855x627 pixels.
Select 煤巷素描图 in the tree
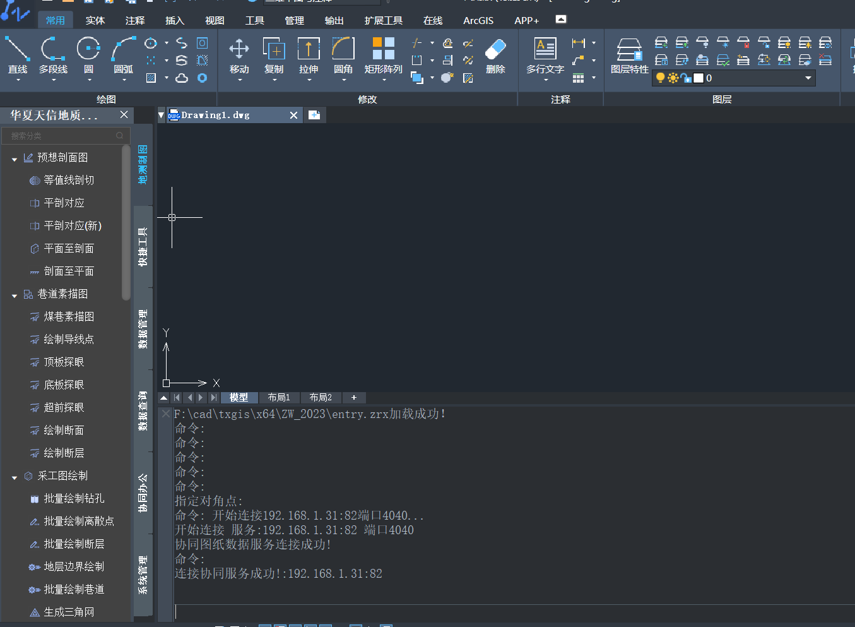(69, 316)
